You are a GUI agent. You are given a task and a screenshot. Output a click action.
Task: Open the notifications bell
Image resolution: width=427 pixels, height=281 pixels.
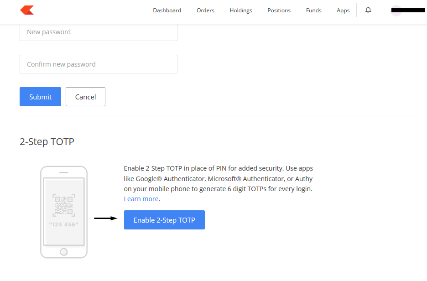click(x=368, y=10)
